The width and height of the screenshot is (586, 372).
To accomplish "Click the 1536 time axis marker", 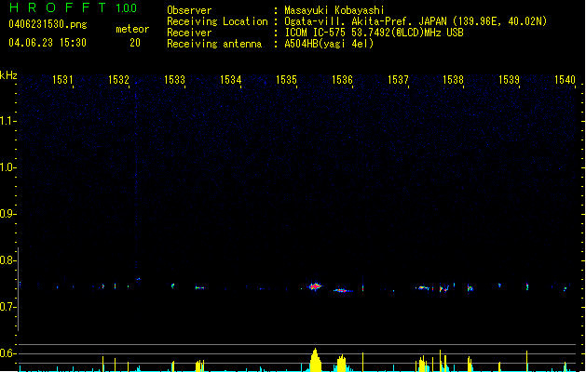I will click(342, 80).
